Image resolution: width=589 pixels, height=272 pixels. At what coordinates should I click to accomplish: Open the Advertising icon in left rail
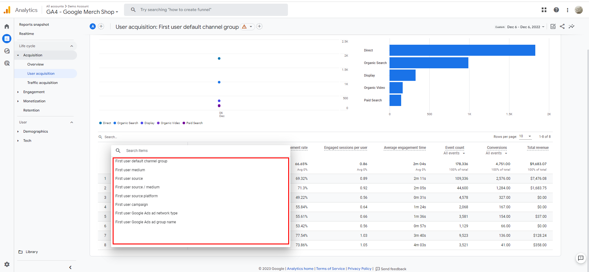point(7,63)
